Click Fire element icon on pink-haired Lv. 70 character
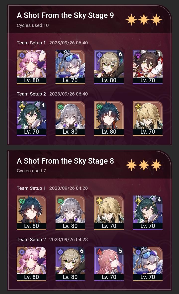Screen dimensions: 179x294 (99, 252)
